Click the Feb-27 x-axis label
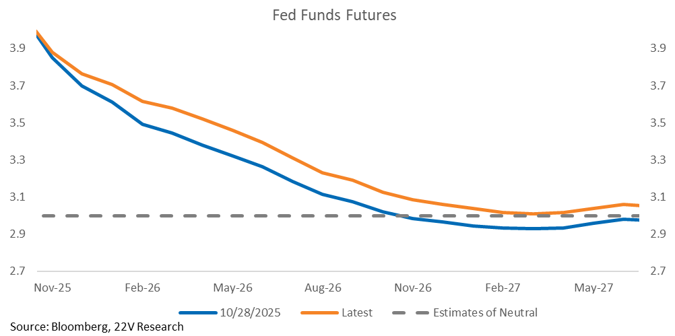The height and width of the screenshot is (336, 675). [504, 288]
